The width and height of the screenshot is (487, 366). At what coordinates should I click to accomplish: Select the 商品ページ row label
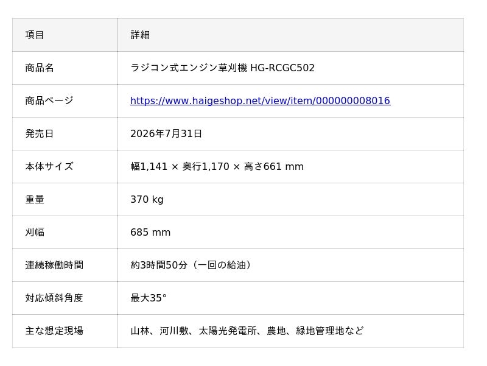click(x=49, y=100)
